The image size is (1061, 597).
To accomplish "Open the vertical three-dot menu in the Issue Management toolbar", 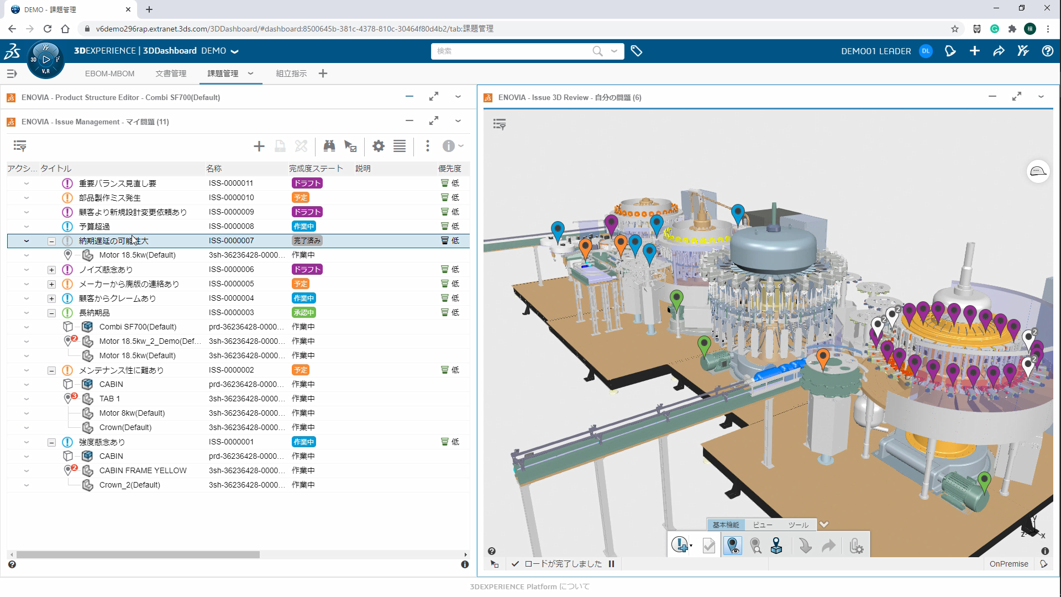I will [x=427, y=146].
